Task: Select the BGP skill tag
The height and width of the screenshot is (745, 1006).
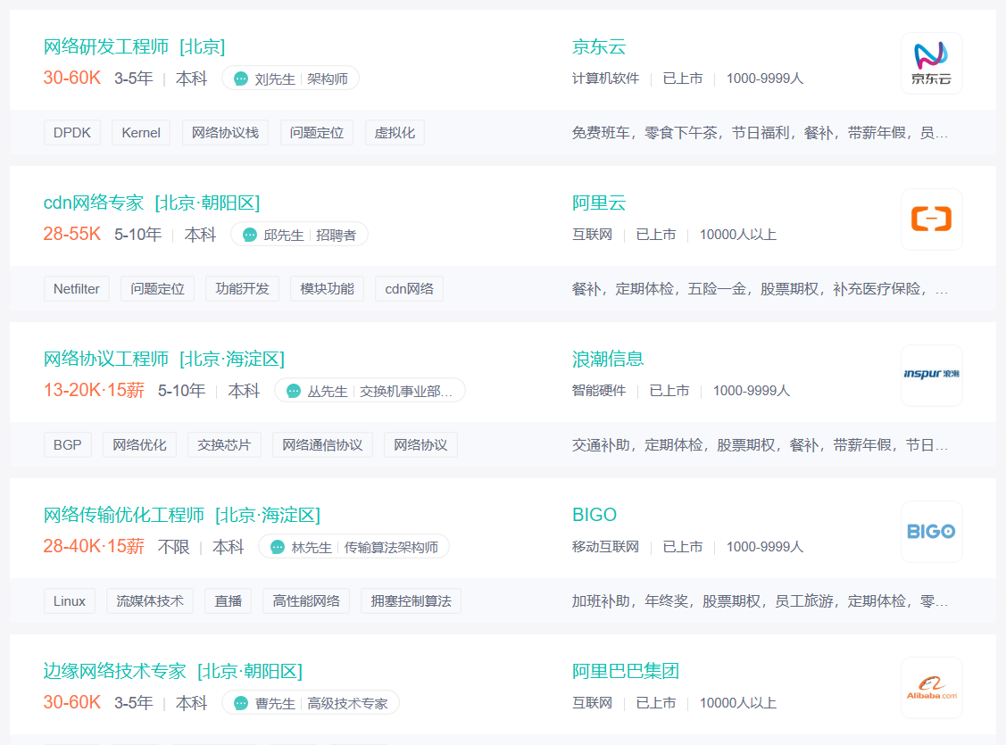Action: [x=67, y=444]
